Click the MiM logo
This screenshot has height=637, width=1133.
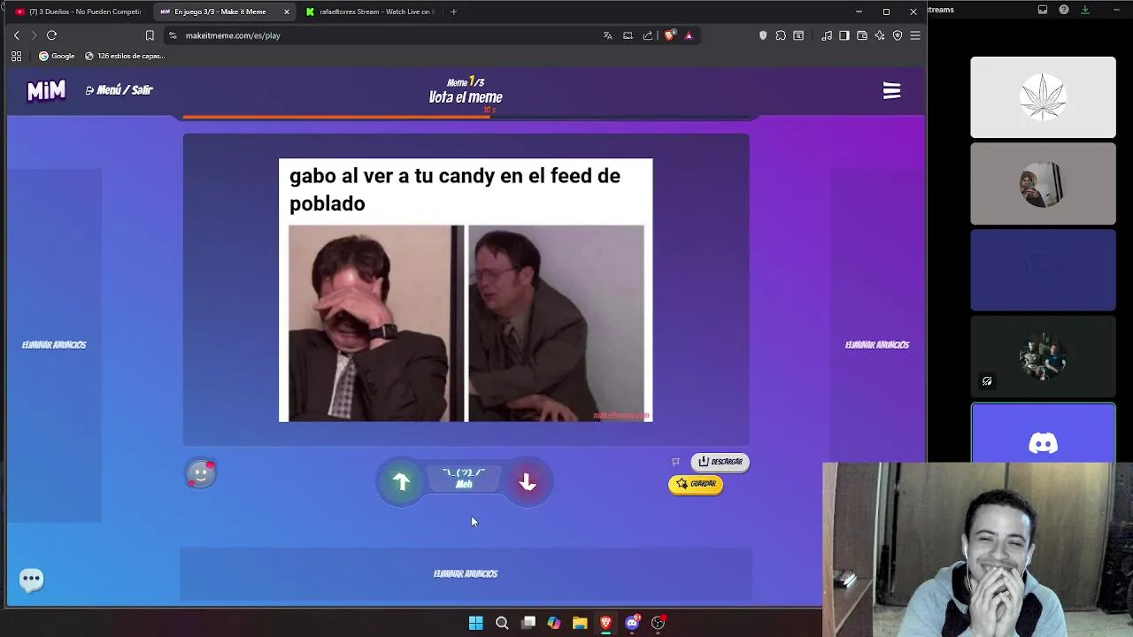point(46,90)
